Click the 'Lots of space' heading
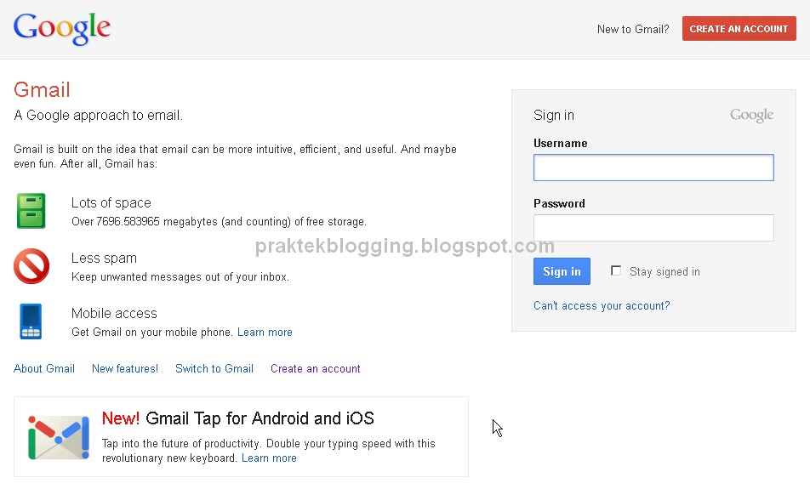 pyautogui.click(x=111, y=203)
